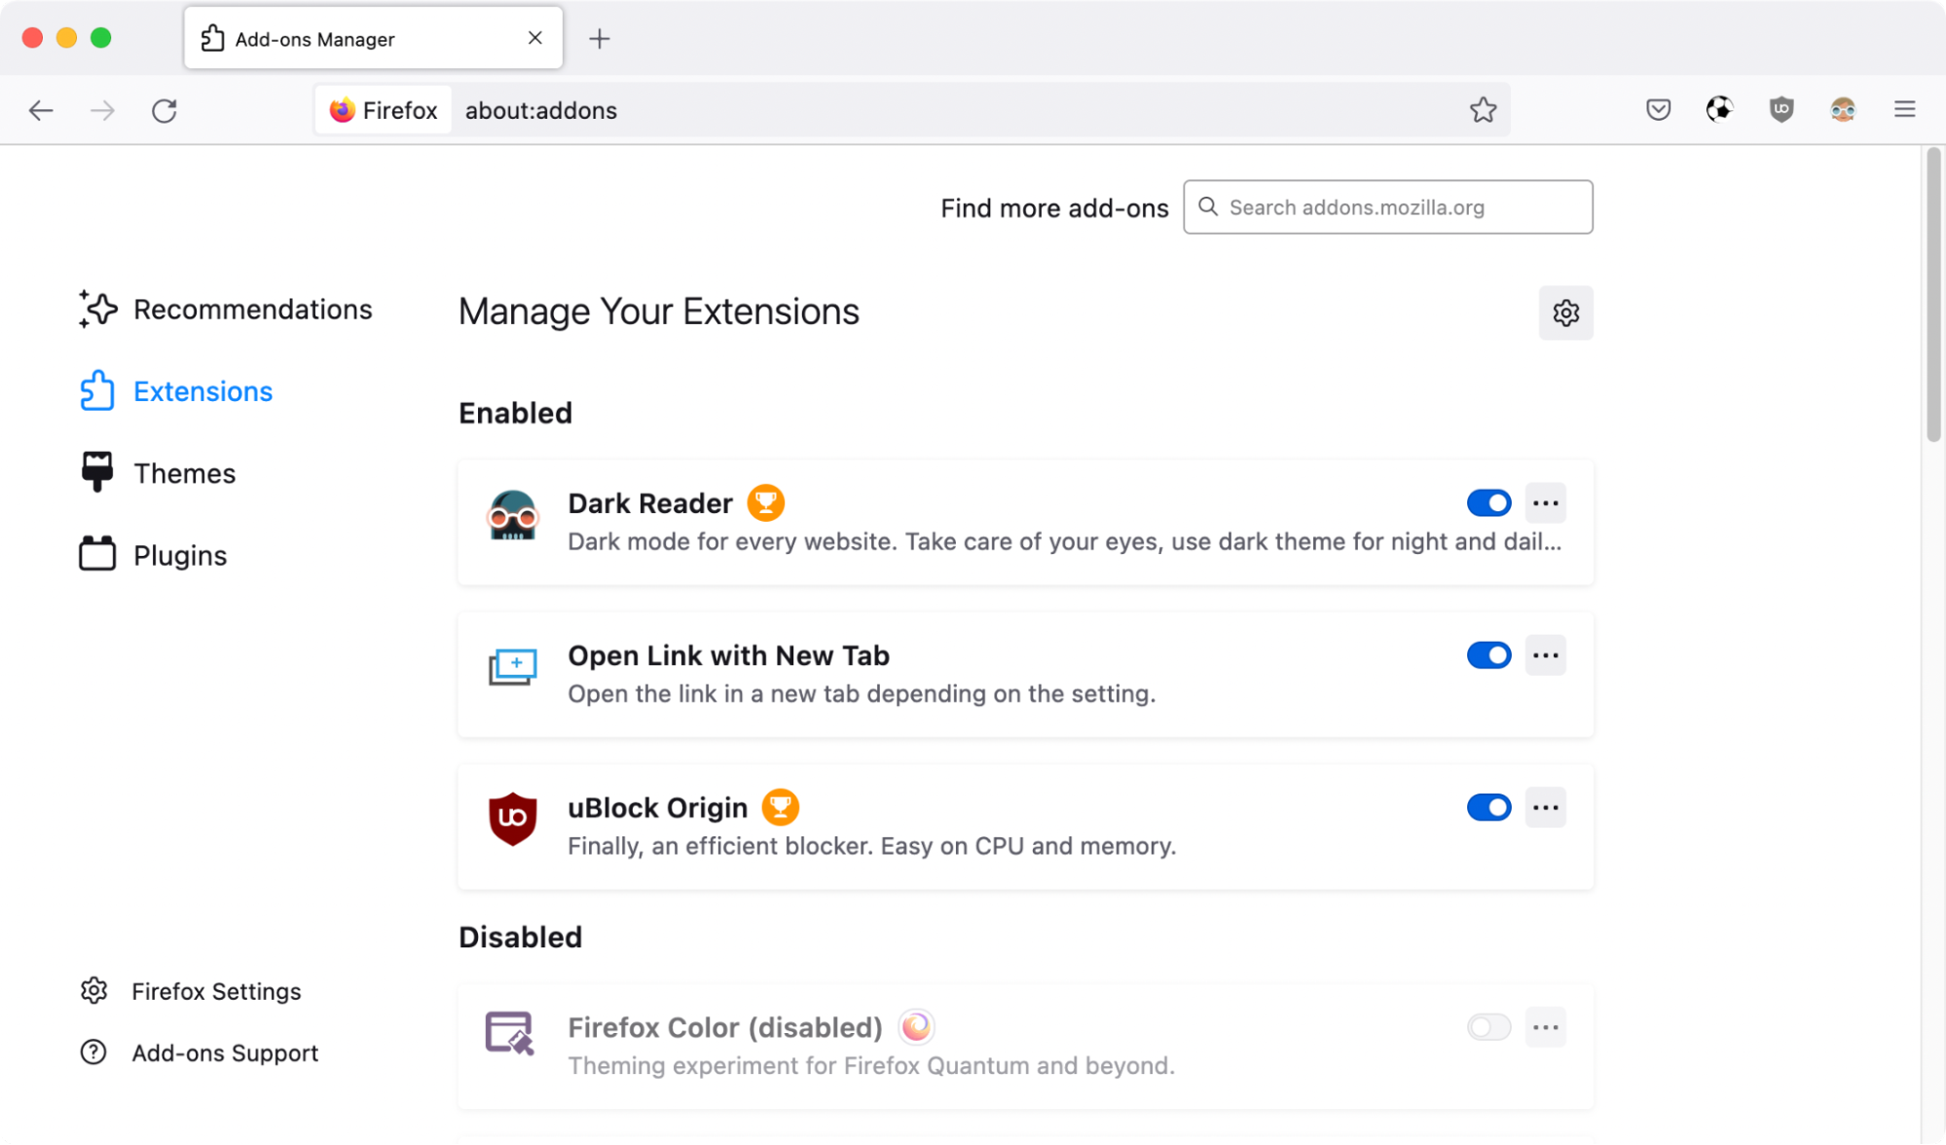Click the search magnifier icon in add-ons search
The width and height of the screenshot is (1946, 1145).
[x=1208, y=206]
